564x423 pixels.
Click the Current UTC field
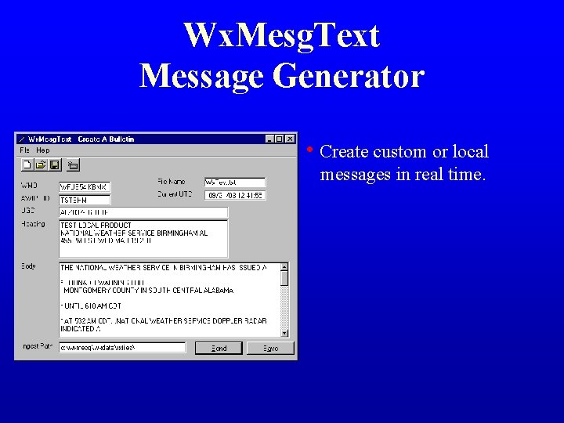pos(235,195)
